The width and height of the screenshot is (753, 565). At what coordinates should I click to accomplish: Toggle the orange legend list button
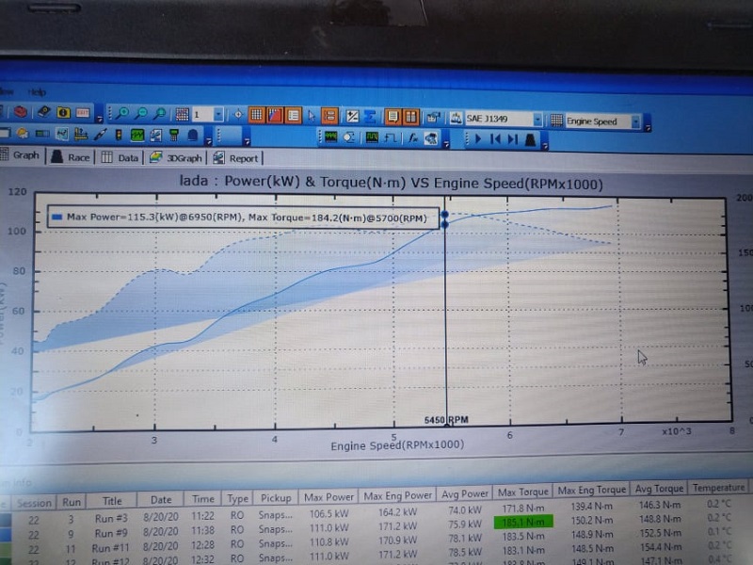click(x=293, y=116)
